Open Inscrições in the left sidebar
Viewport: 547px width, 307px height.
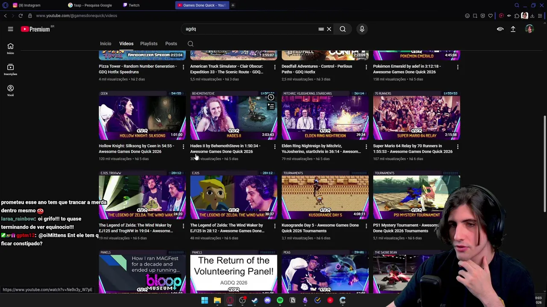click(10, 70)
